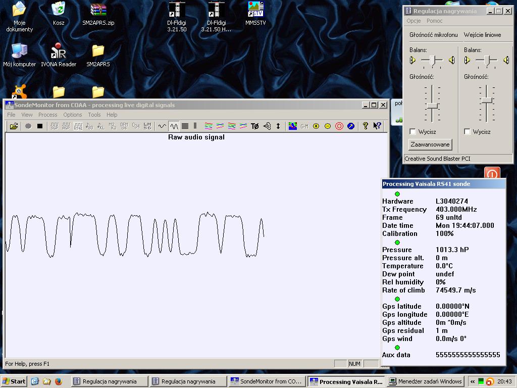Open the Opcje menu in Regulacja nagrywania
The width and height of the screenshot is (517, 388).
[x=413, y=21]
